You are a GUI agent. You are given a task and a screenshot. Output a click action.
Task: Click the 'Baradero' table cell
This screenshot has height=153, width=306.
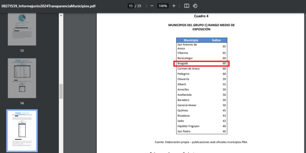click(183, 100)
